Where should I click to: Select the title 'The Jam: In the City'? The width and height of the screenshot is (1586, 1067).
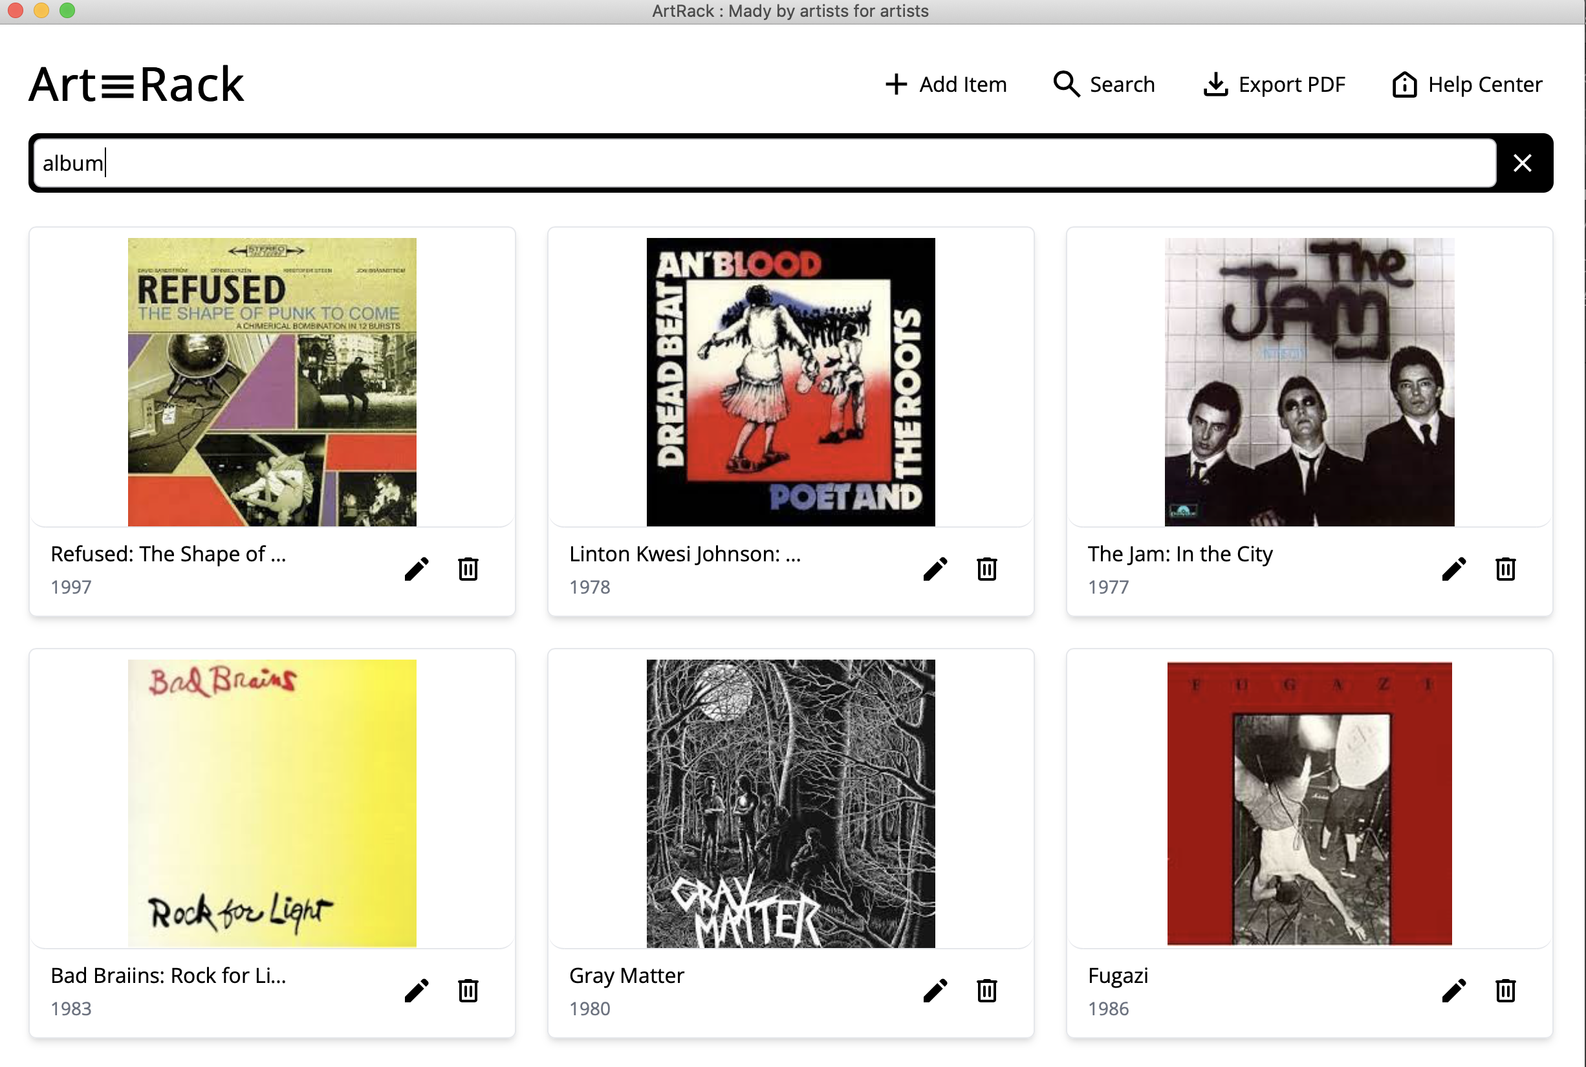pyautogui.click(x=1180, y=554)
